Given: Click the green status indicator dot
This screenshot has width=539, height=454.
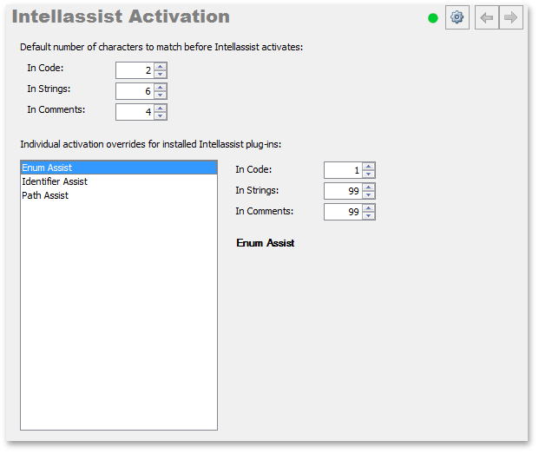Looking at the screenshot, I should [433, 18].
